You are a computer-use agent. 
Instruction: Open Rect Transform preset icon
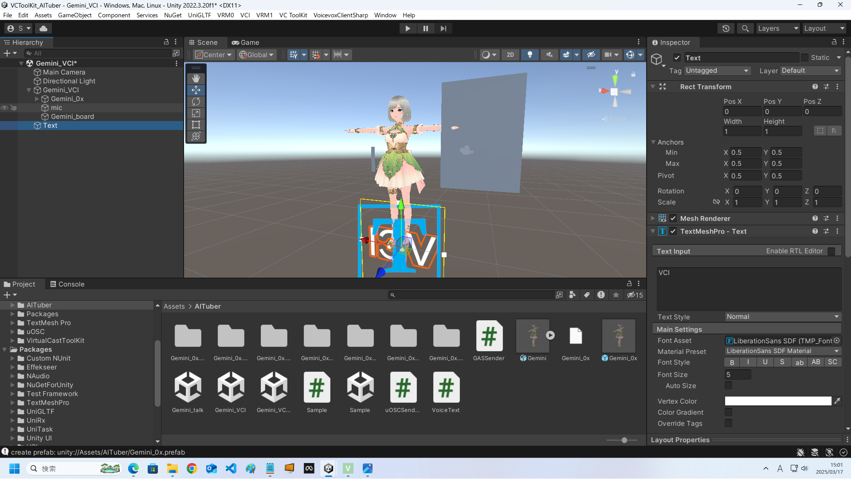(826, 87)
